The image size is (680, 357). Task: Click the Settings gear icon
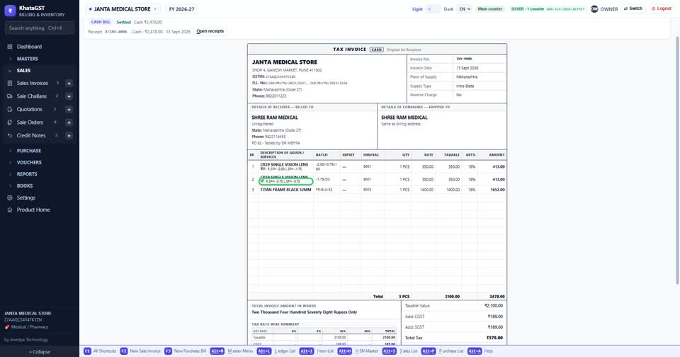click(9, 198)
